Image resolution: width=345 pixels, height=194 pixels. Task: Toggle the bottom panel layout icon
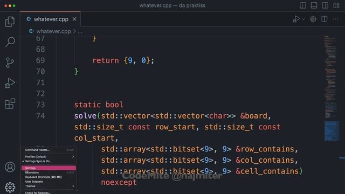(x=314, y=5)
